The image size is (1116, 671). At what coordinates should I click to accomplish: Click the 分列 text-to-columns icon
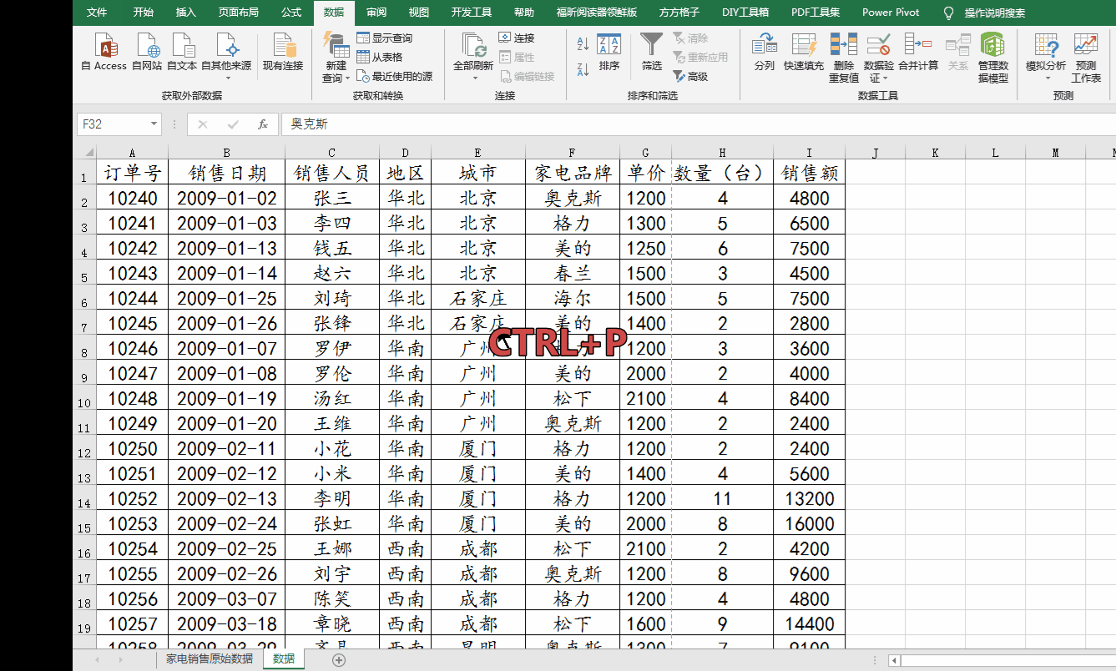[x=765, y=52]
